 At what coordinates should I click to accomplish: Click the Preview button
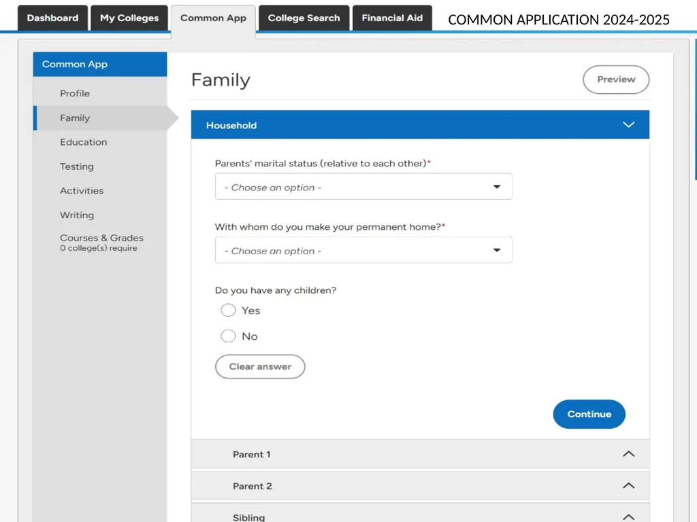tap(616, 80)
